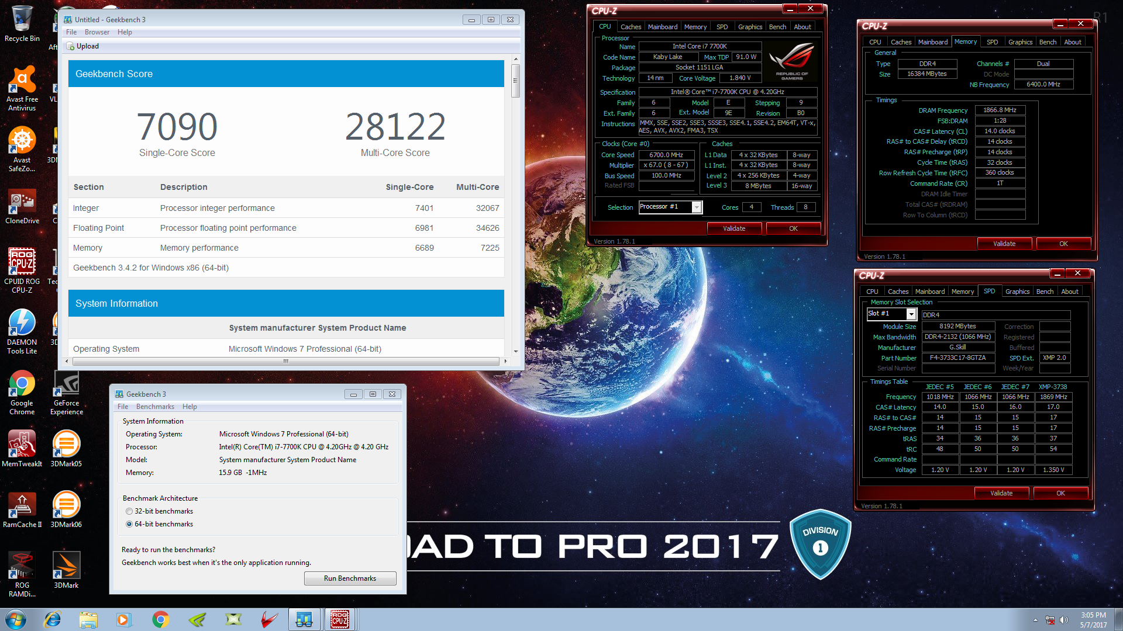Click OK in SPD tab window
The width and height of the screenshot is (1123, 631).
pos(1060,493)
